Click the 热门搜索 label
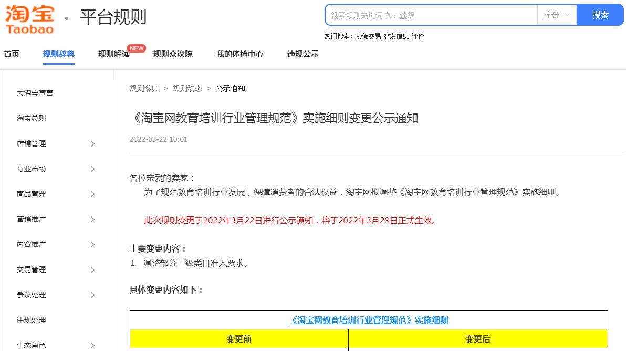The image size is (626, 351). point(339,36)
